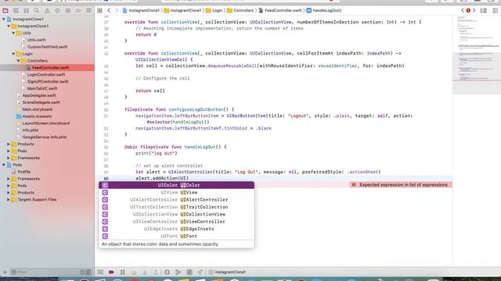The height and width of the screenshot is (281, 501).
Task: Add editor on right
Action: 495,10
